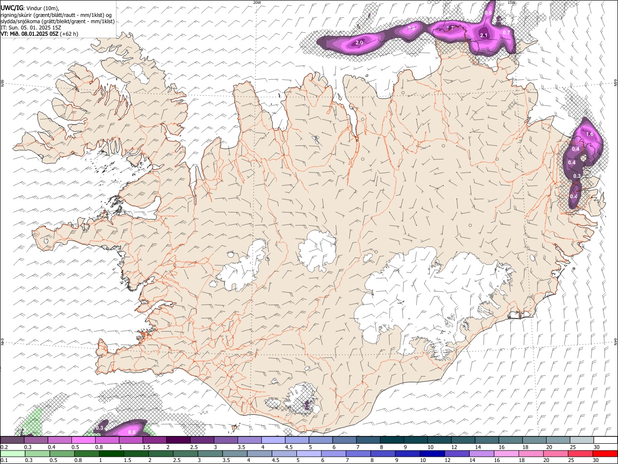Choose the upper scale swatch between 12 and 14
This screenshot has width=618, height=464.
tap(463, 440)
